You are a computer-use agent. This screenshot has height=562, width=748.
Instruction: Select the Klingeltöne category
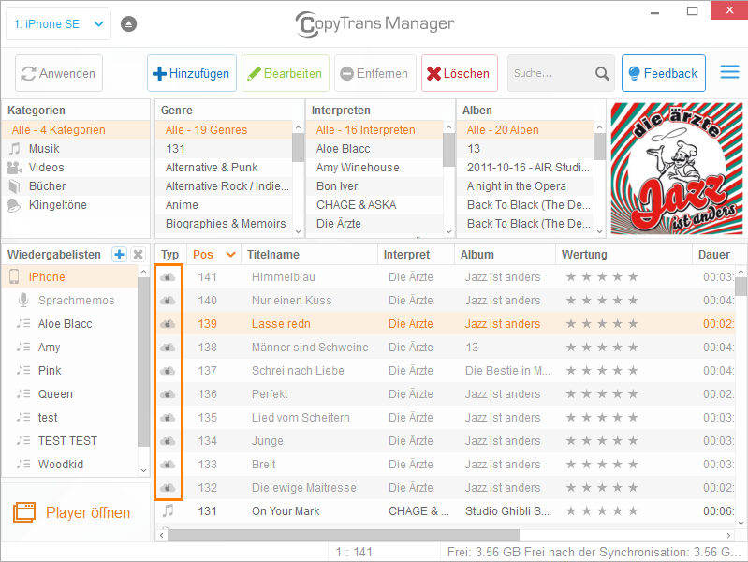76,205
